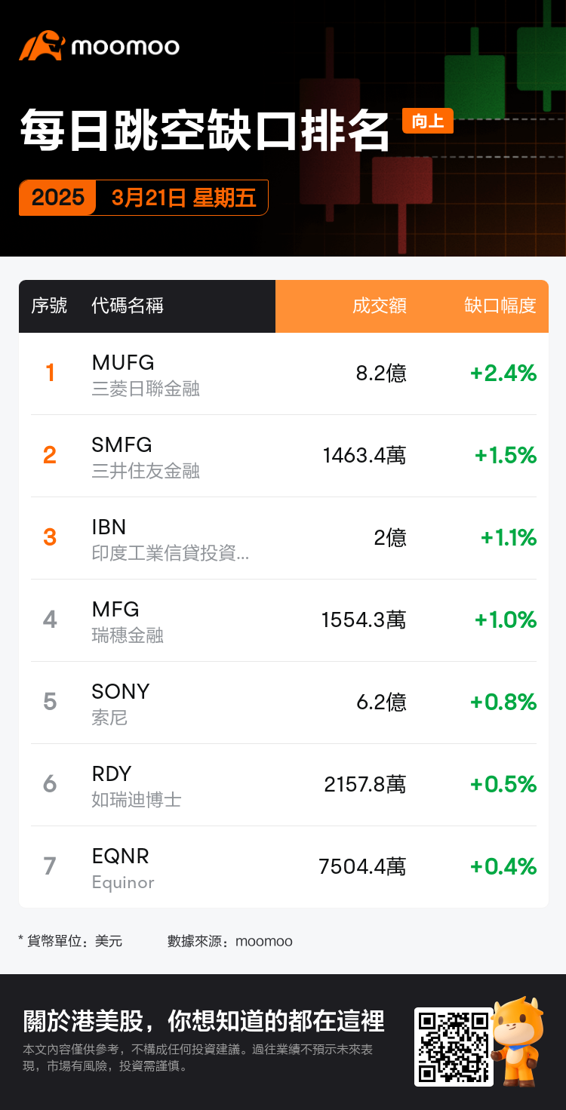The width and height of the screenshot is (566, 1110).
Task: Select the 2025 year label
Action: pos(58,198)
